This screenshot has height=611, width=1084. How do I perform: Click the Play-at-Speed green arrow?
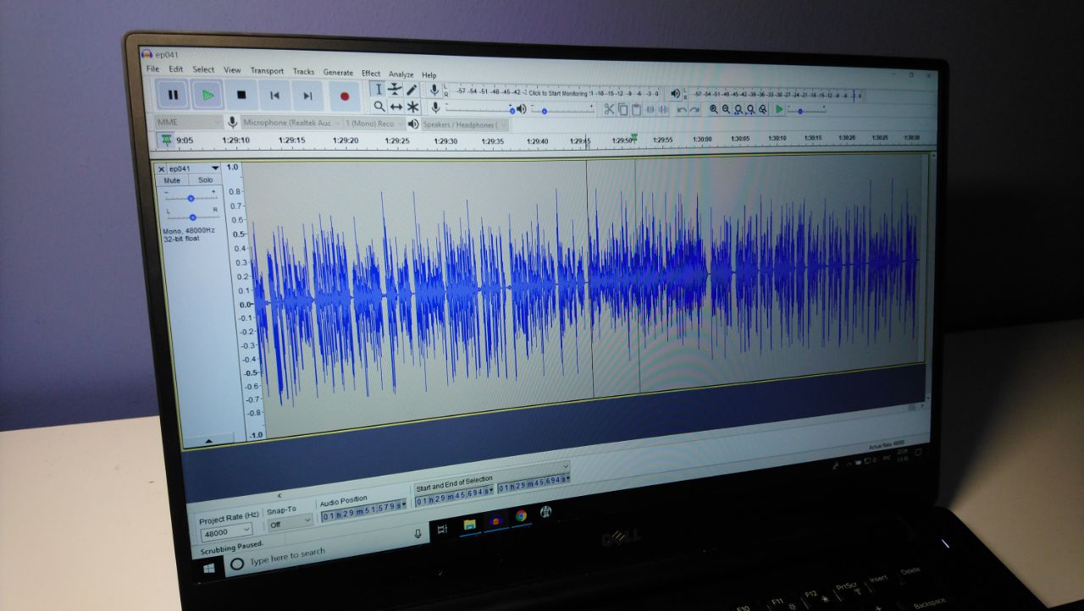point(779,110)
